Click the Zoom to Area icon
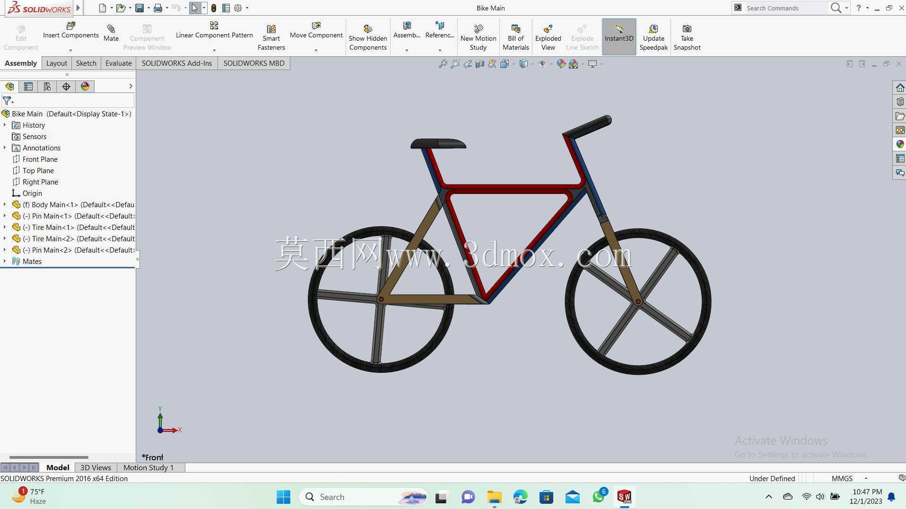This screenshot has height=509, width=906. point(455,64)
